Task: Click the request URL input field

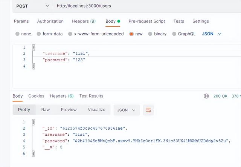Action: [147, 6]
